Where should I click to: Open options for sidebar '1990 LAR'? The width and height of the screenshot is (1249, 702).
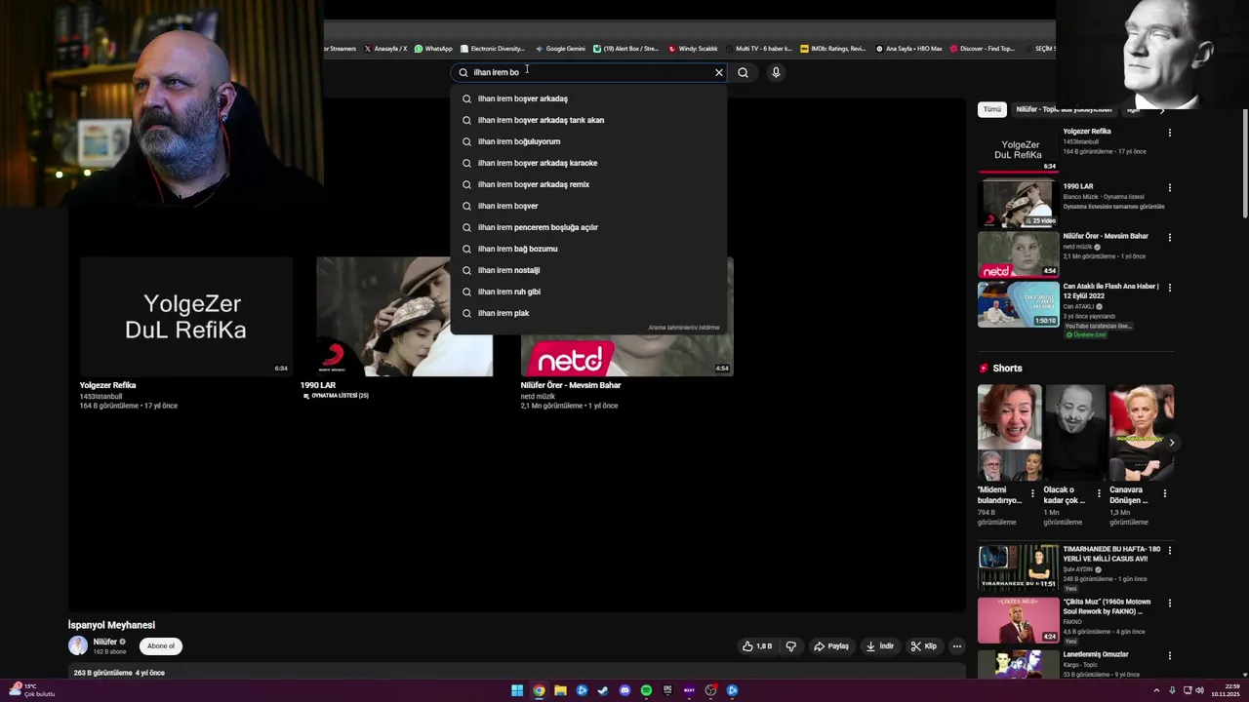(x=1169, y=187)
